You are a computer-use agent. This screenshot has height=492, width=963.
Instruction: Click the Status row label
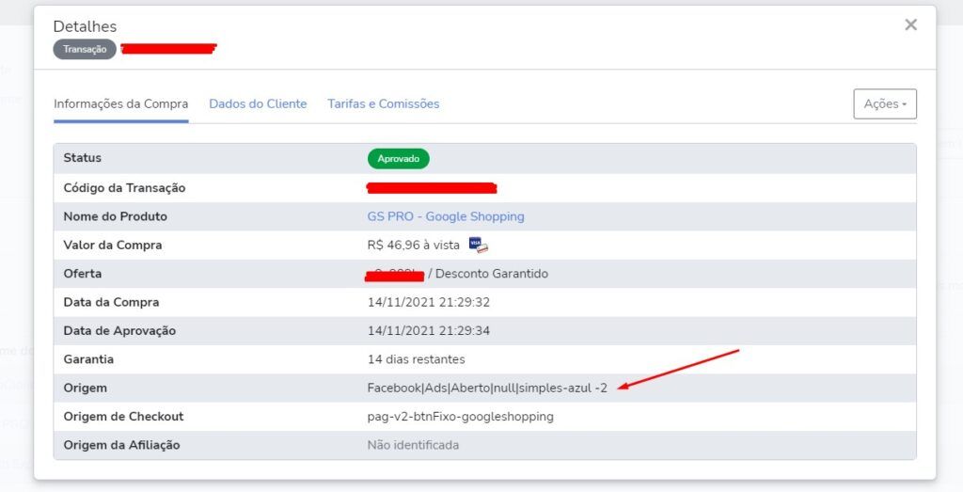pyautogui.click(x=83, y=158)
